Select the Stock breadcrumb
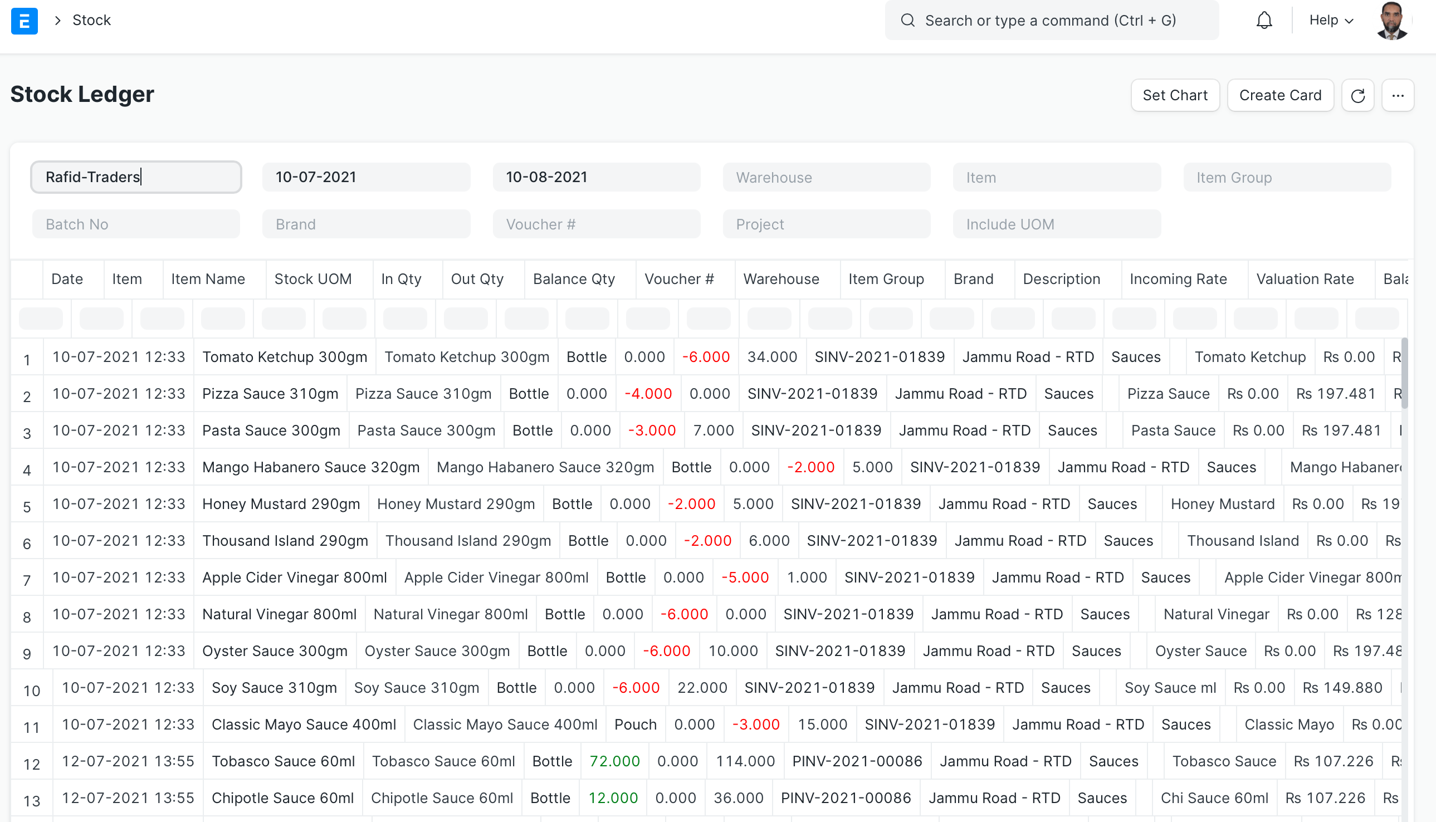 click(92, 19)
